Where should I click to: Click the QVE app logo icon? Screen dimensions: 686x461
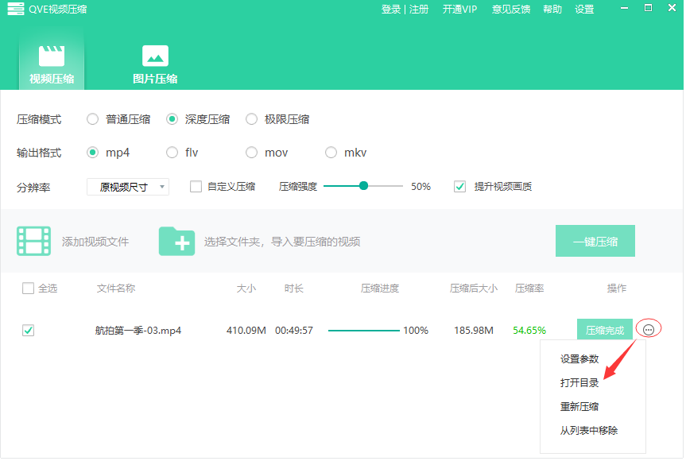tap(16, 10)
